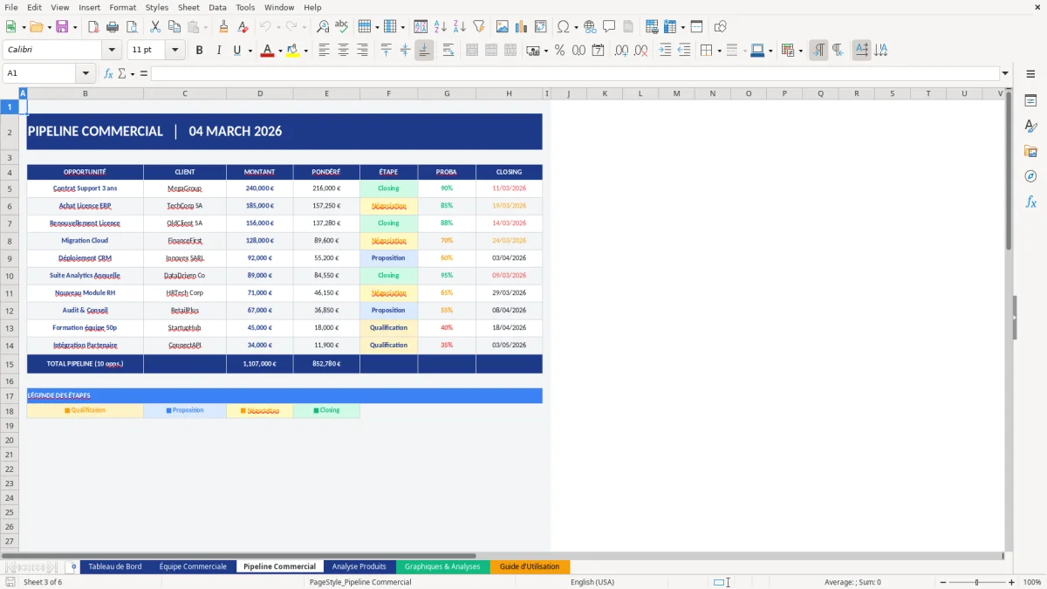Click the Cut scissors icon
The width and height of the screenshot is (1047, 589).
pos(155,27)
